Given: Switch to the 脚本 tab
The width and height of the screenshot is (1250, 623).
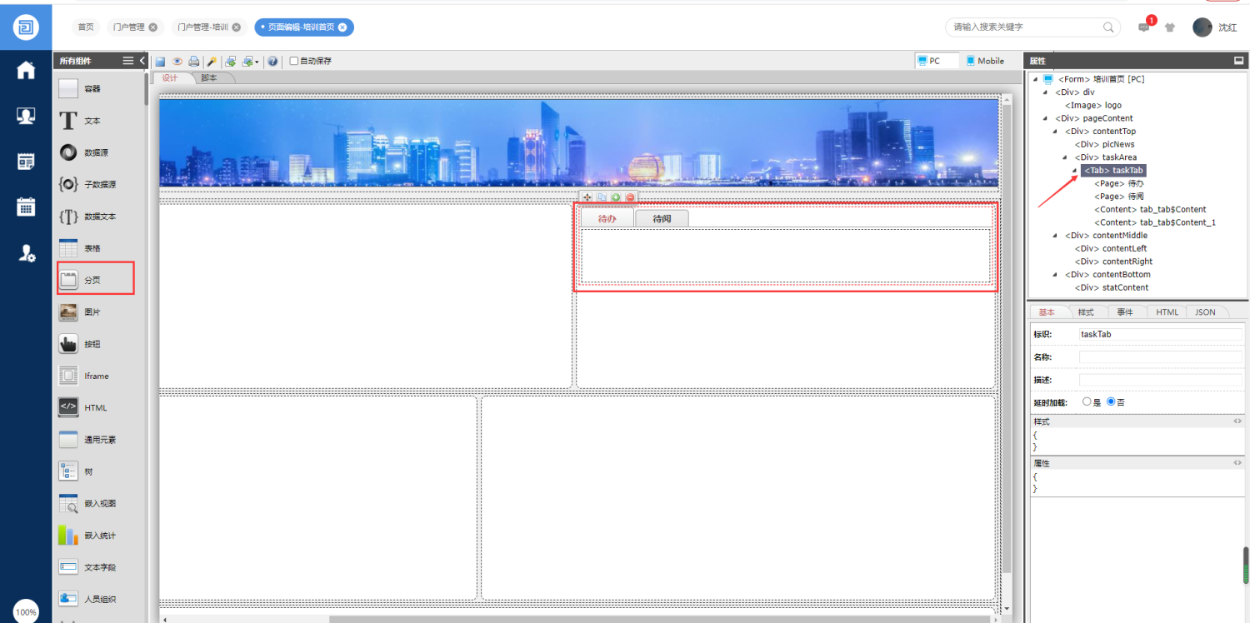Looking at the screenshot, I should (209, 77).
